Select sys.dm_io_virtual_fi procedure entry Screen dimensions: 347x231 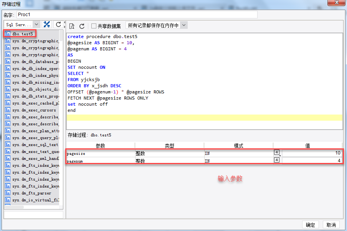[36, 200]
